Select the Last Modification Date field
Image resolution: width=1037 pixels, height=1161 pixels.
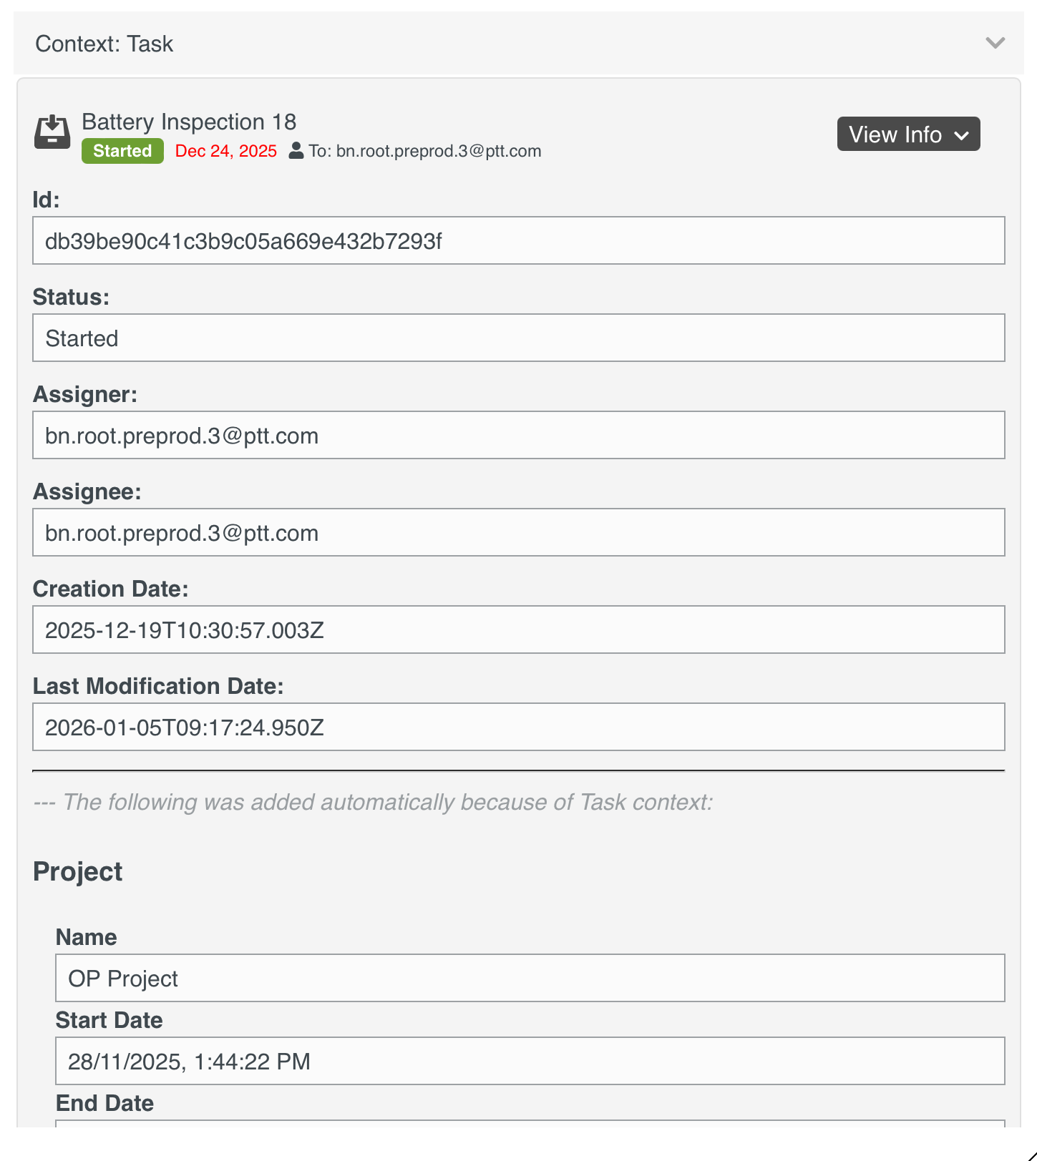coord(518,728)
